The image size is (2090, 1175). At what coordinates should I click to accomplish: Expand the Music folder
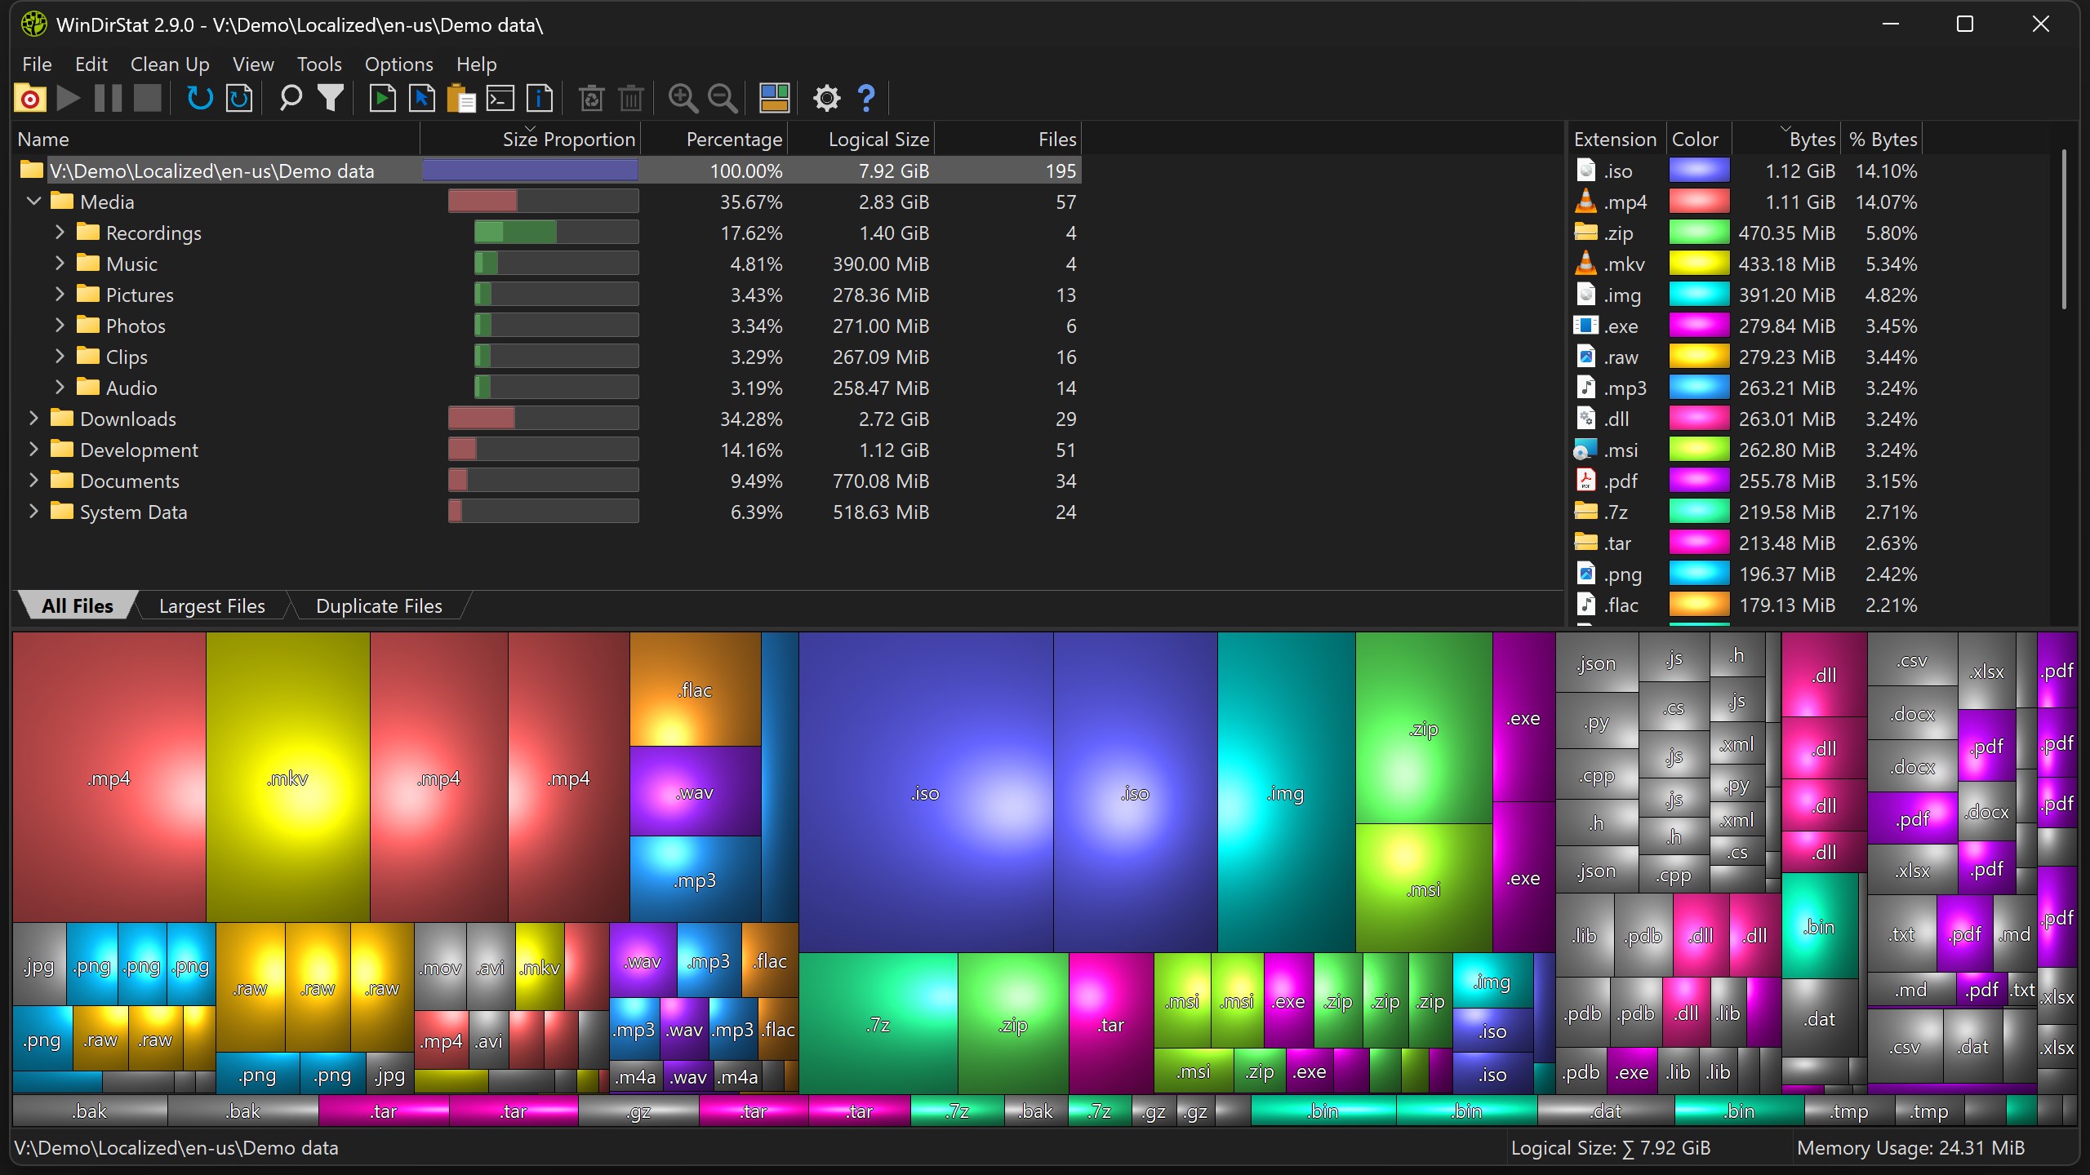pos(60,263)
